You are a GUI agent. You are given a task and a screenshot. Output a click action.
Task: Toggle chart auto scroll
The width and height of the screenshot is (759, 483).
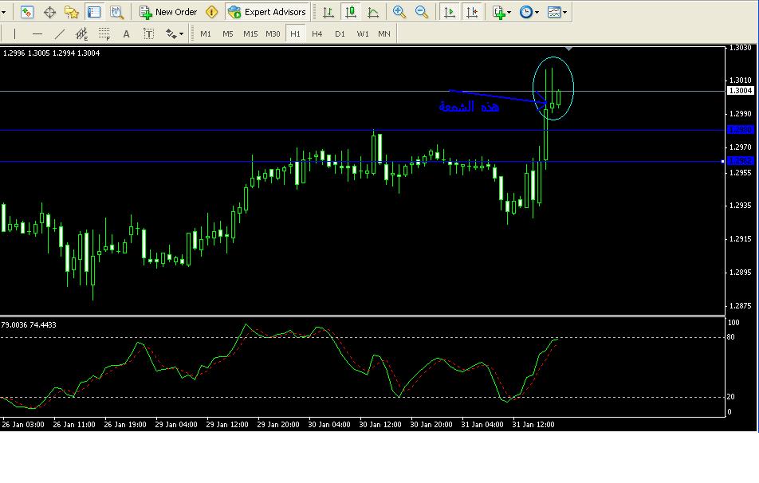click(450, 12)
